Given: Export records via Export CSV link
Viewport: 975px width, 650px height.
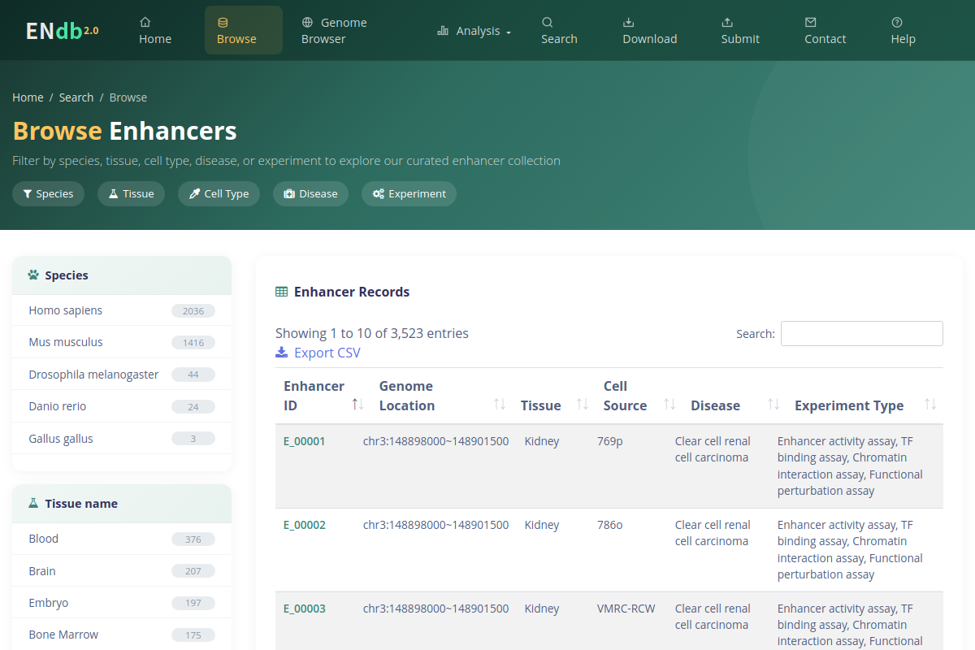Looking at the screenshot, I should point(318,353).
